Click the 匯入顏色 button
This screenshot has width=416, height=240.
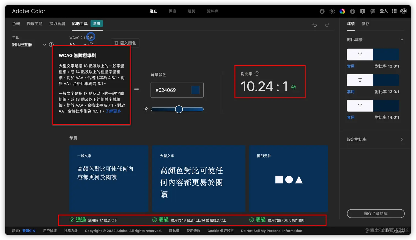point(125,43)
